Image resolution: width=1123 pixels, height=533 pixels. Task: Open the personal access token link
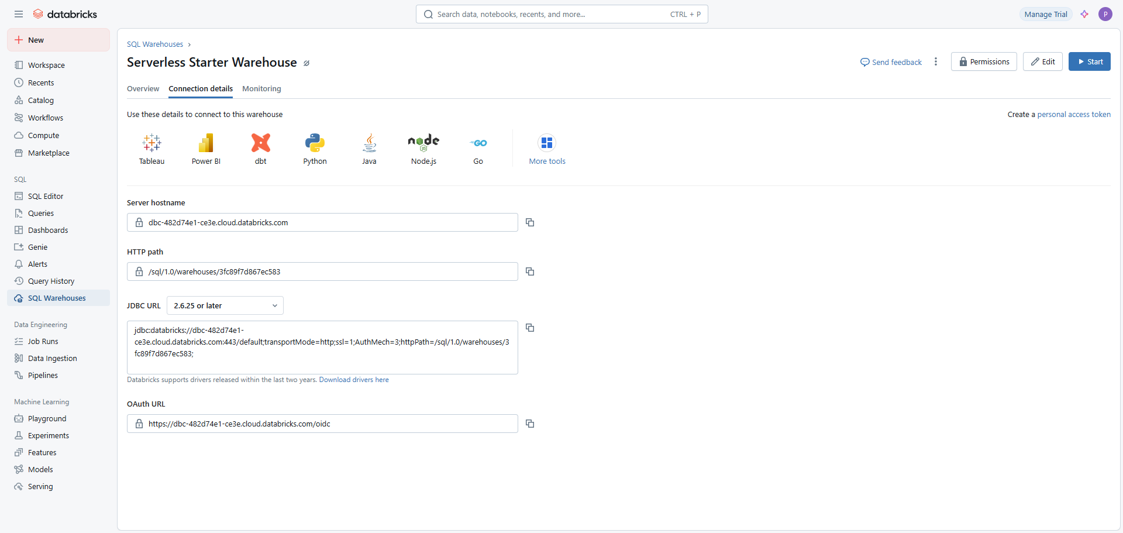1074,115
